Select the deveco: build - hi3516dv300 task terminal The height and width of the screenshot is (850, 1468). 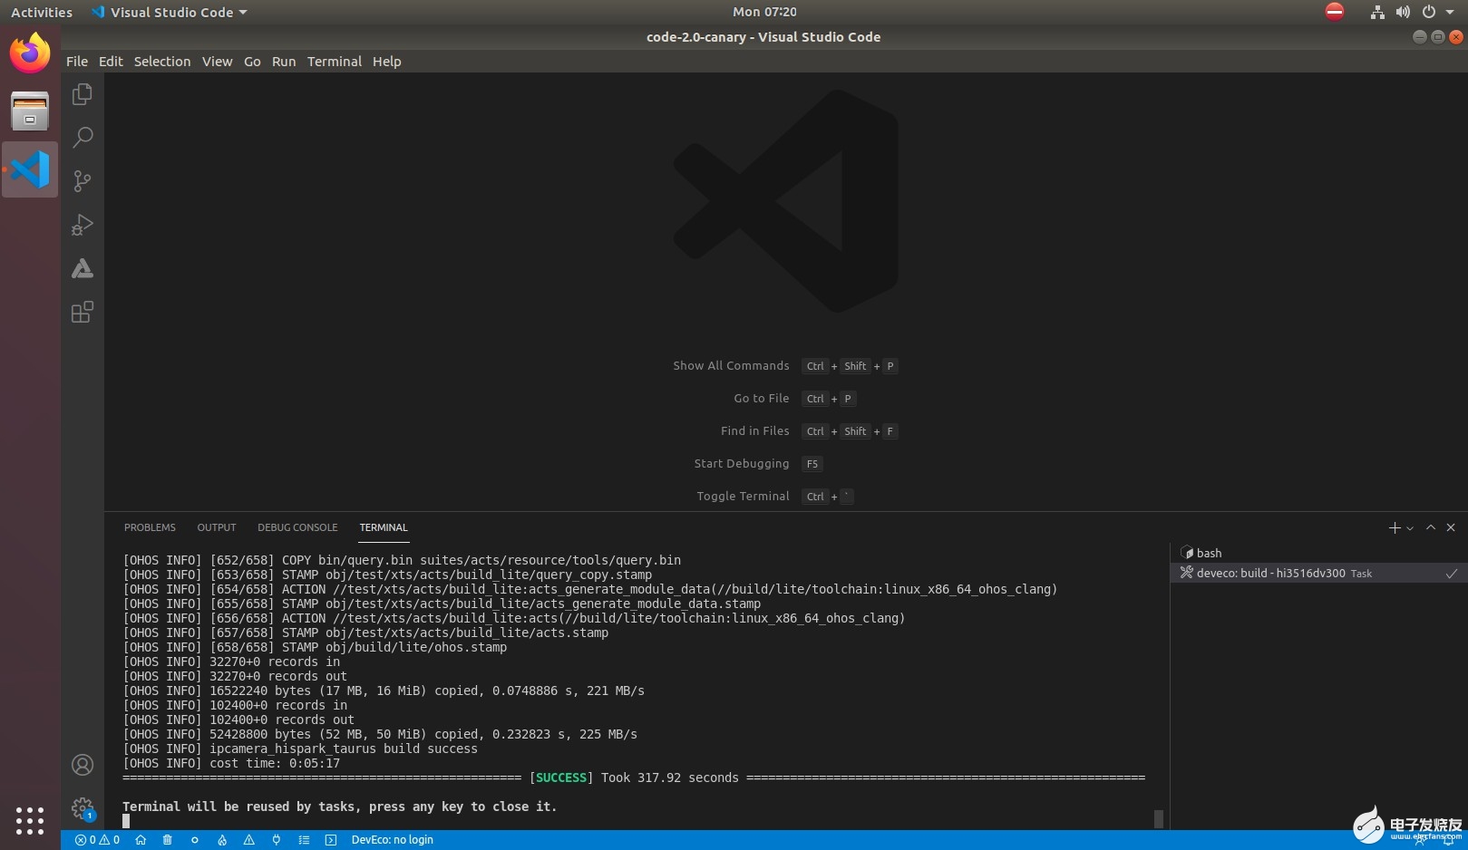1319,573
